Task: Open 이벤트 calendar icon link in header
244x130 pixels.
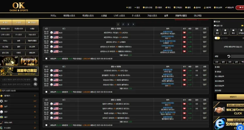Action: [159, 8]
